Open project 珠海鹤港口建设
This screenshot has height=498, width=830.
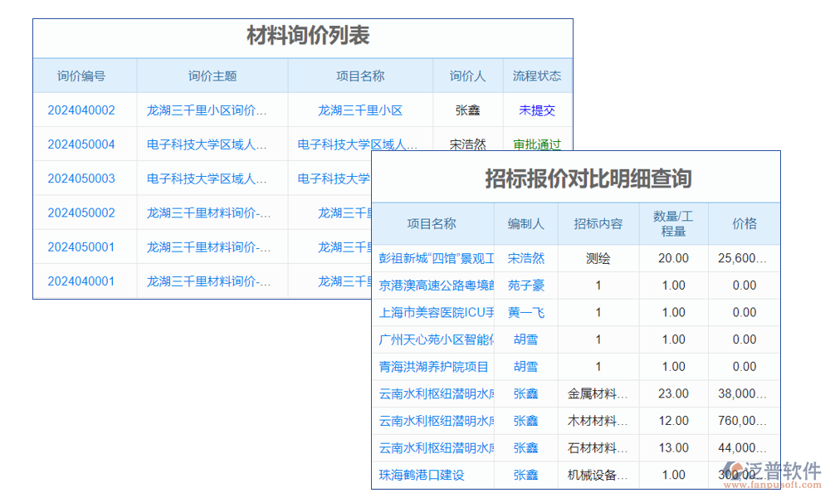pos(423,476)
